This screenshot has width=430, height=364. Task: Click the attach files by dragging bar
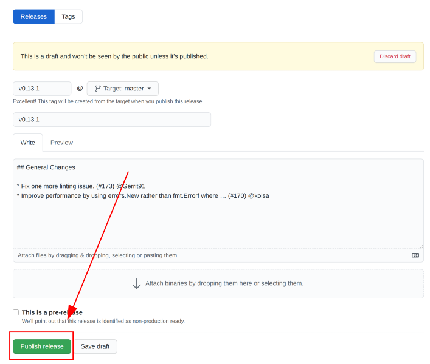[182, 255]
